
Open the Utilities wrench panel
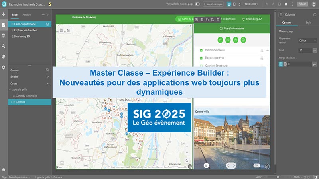[4, 46]
